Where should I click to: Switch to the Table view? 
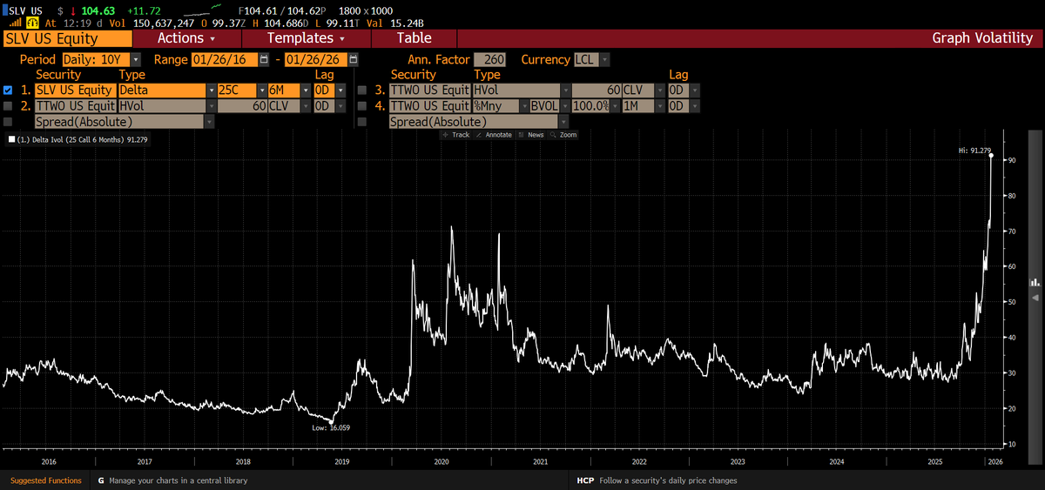point(414,38)
